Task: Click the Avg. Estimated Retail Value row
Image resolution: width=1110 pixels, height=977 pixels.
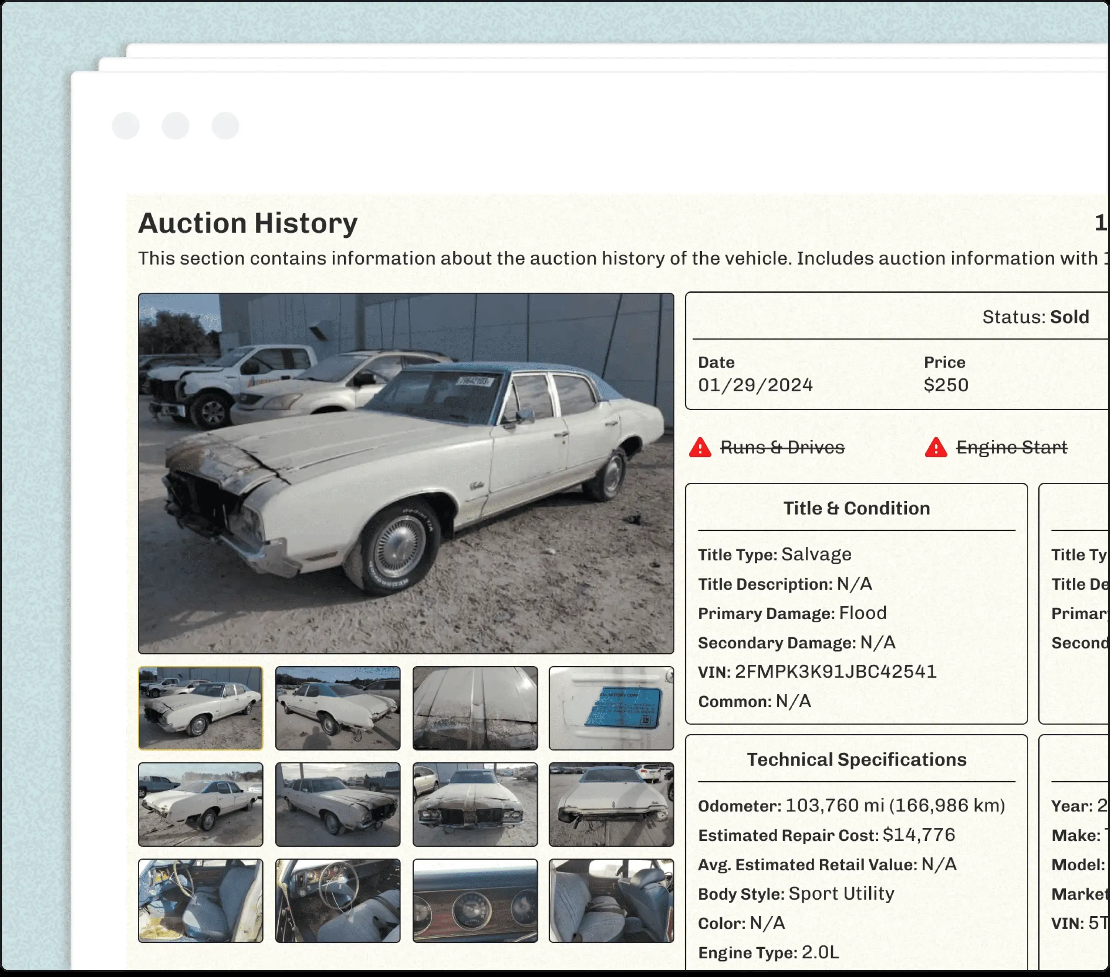Action: click(827, 864)
